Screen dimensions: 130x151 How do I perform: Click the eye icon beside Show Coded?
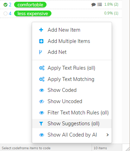click(42, 90)
